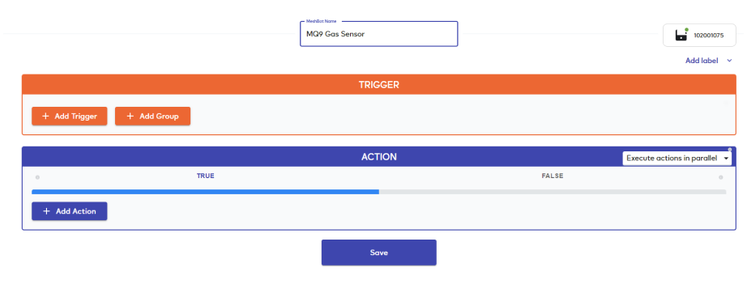Expand the chevron beside Add label
Image resolution: width=747 pixels, height=293 pixels.
pos(729,61)
